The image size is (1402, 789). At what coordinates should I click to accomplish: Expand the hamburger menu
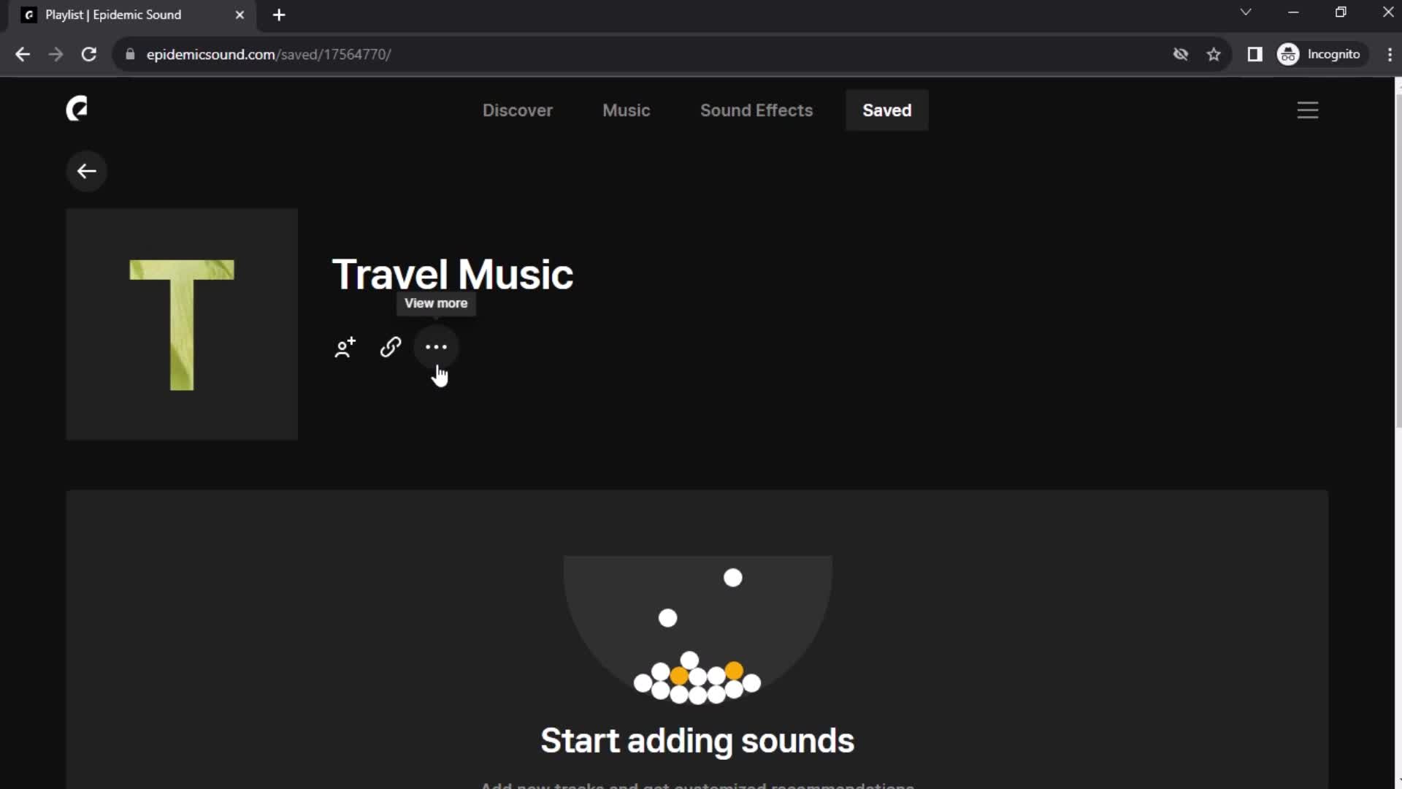1306,109
